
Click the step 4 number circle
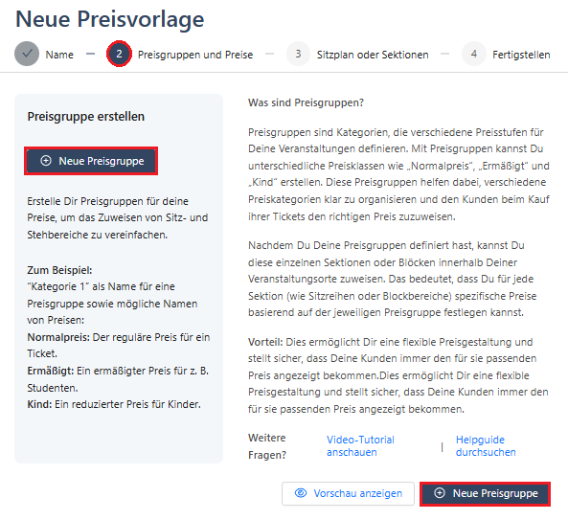[473, 54]
